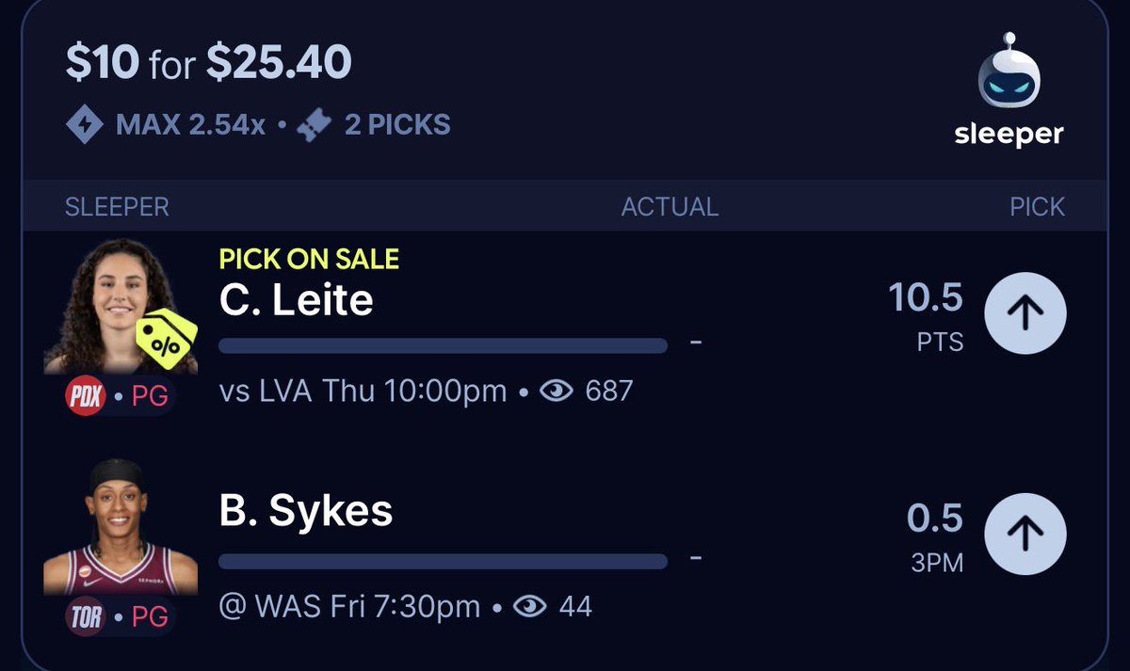Click the Sleeper robot logo icon
The image size is (1130, 671).
tap(1008, 73)
